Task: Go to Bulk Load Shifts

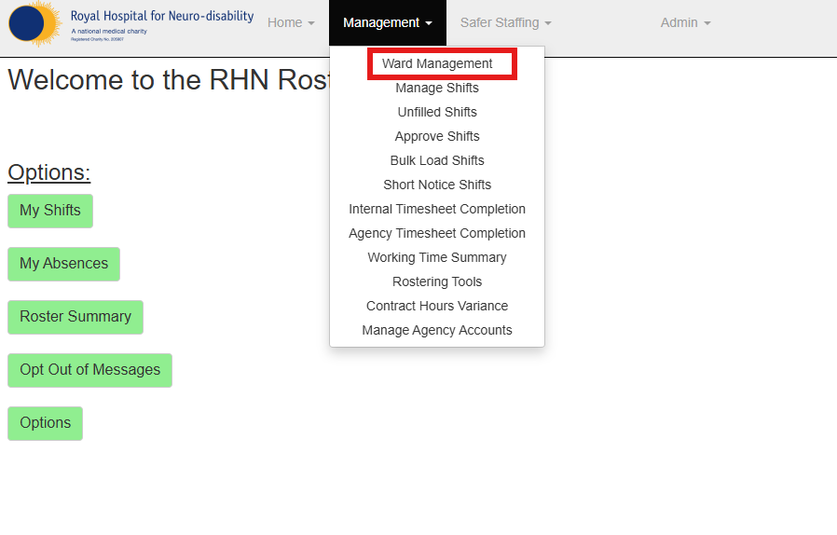Action: 437,160
